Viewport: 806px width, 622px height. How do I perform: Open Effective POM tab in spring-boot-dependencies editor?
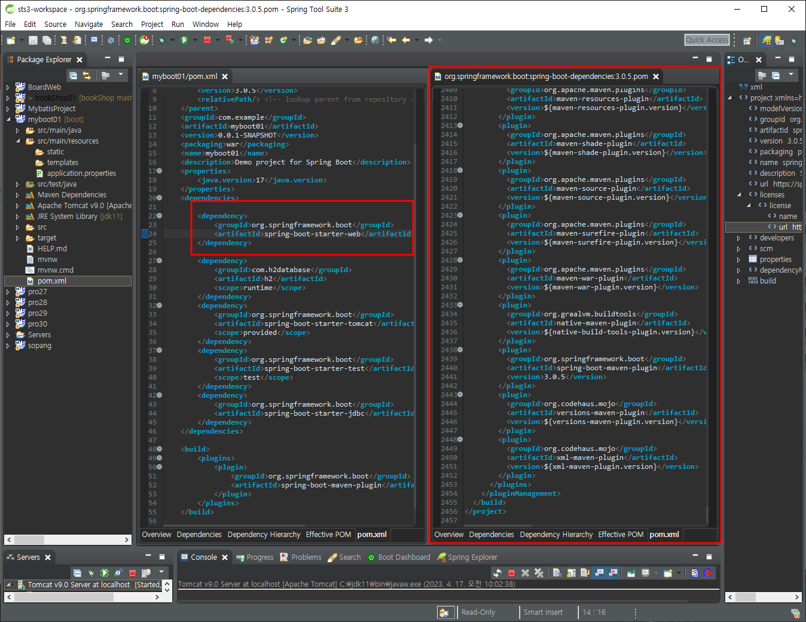click(621, 535)
